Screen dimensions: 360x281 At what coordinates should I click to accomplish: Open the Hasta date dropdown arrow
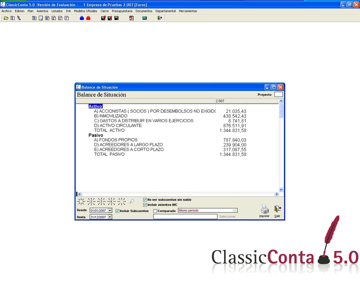(110, 217)
